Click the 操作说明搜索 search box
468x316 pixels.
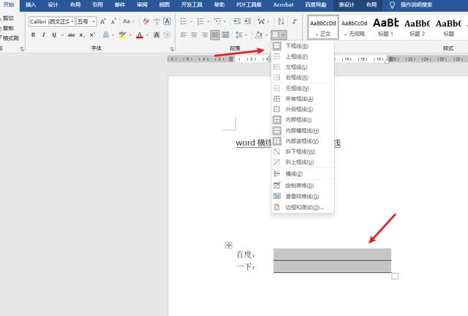pyautogui.click(x=416, y=5)
